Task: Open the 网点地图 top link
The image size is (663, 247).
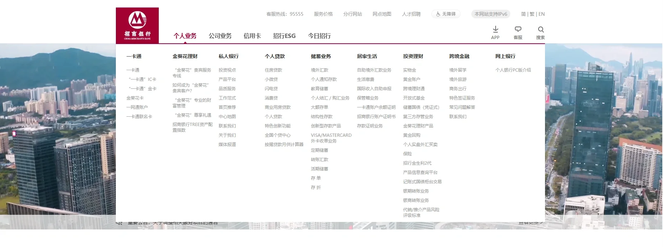Action: (x=382, y=14)
